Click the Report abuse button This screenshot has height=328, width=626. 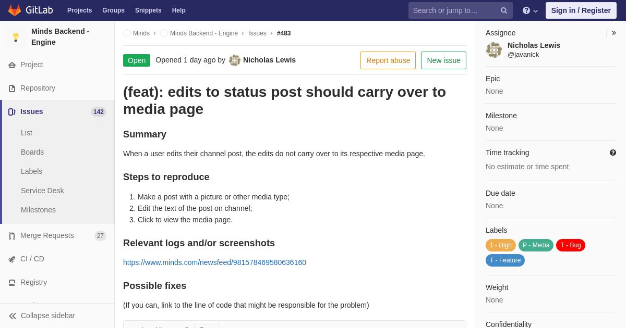pyautogui.click(x=388, y=60)
